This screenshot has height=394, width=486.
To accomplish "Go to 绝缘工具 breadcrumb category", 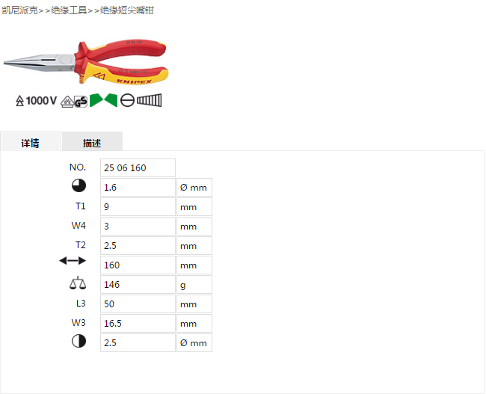I will click(x=69, y=10).
